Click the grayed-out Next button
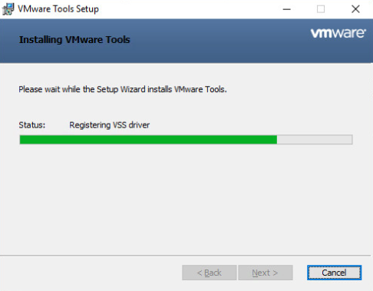Image resolution: width=373 pixels, height=291 pixels. pos(266,273)
